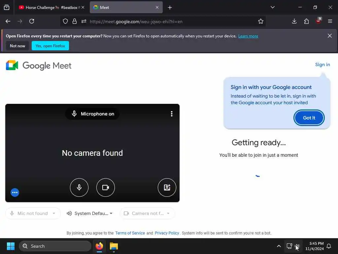Open the three-dot options menu in preview
Viewport: 338px width, 254px height.
click(x=172, y=114)
